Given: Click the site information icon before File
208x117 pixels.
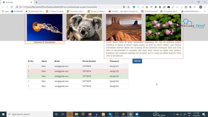Looking at the screenshot, I should 17,7.
